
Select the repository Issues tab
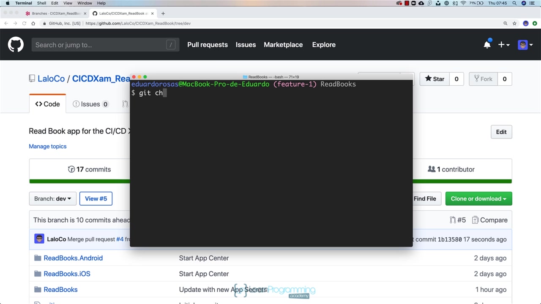[x=90, y=104]
